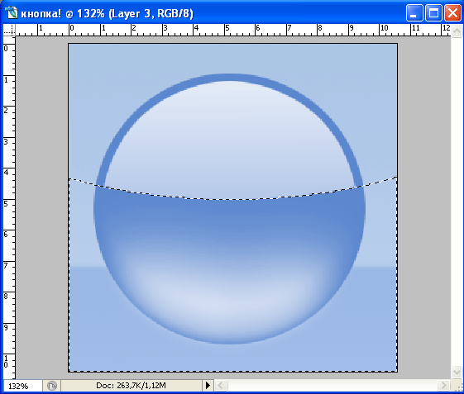Image resolution: width=464 pixels, height=394 pixels.
Task: Minimize the кнопка! document window
Action: [x=414, y=13]
